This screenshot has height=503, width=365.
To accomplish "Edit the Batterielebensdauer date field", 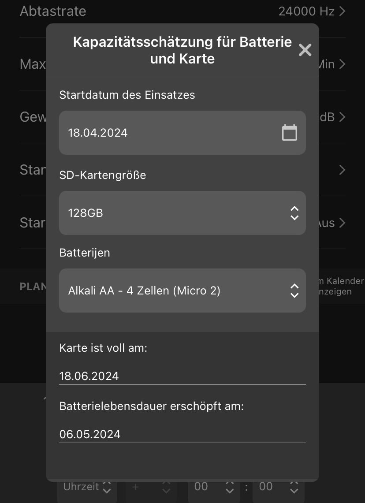I will pos(182,434).
